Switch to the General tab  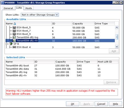[x=8, y=8]
